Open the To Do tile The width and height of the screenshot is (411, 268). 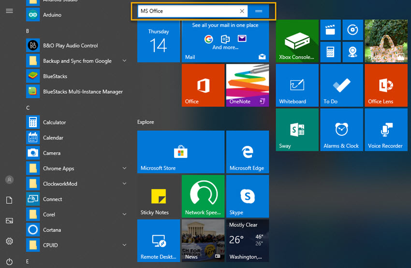341,85
